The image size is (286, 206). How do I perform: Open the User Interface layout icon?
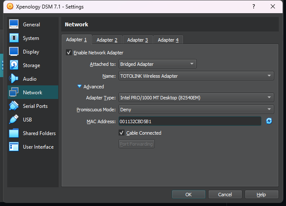14,147
